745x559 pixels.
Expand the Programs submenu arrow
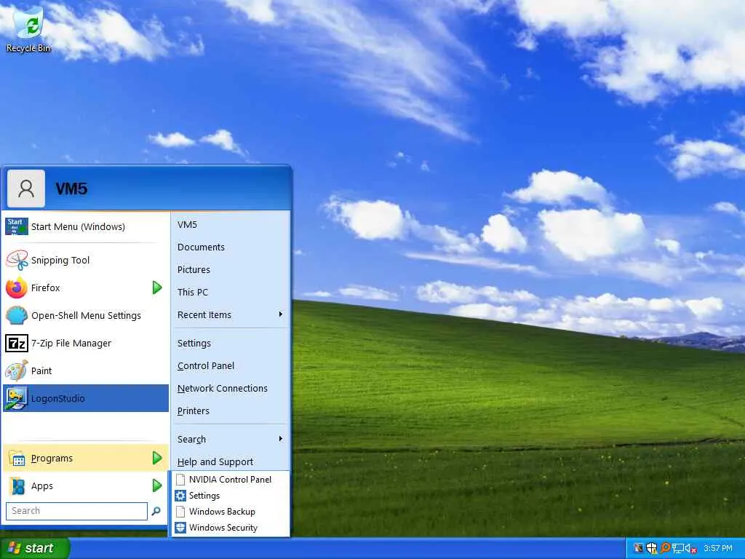[157, 459]
